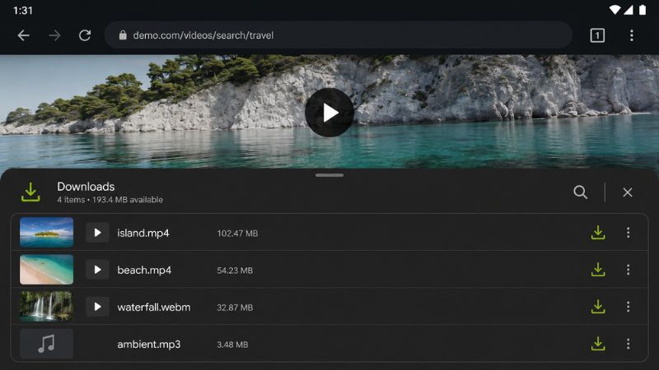Click the 54.23 MB size text
The height and width of the screenshot is (370, 659).
(x=235, y=271)
